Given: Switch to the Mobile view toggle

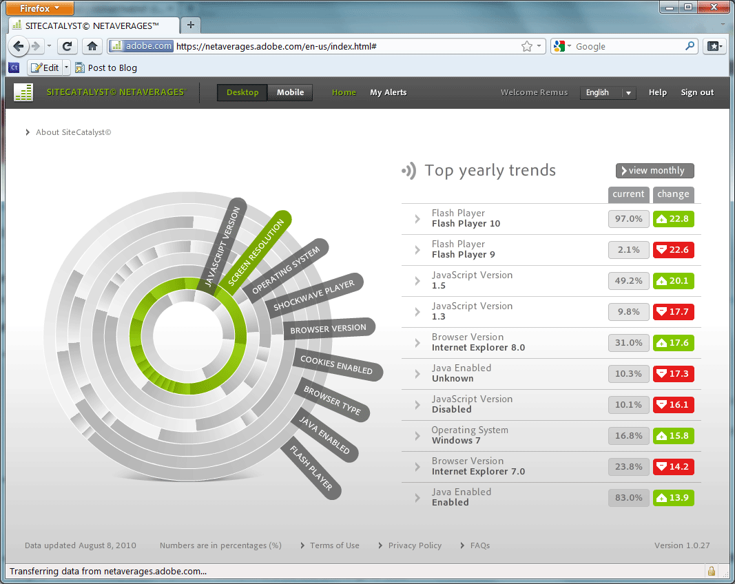Looking at the screenshot, I should (290, 92).
